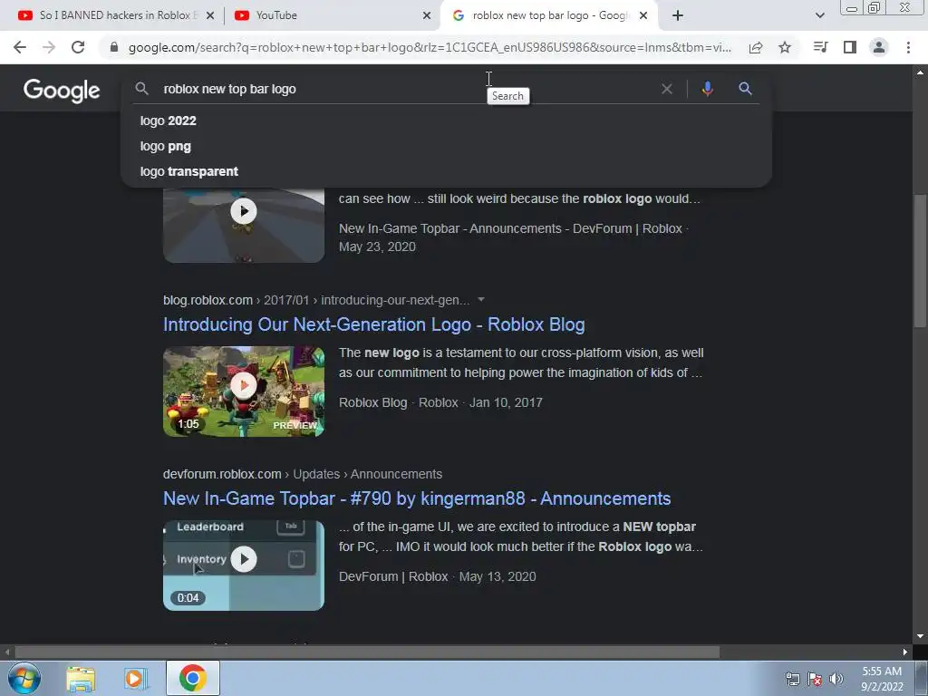Image resolution: width=928 pixels, height=696 pixels.
Task: Open File Explorer from taskbar
Action: [81, 678]
